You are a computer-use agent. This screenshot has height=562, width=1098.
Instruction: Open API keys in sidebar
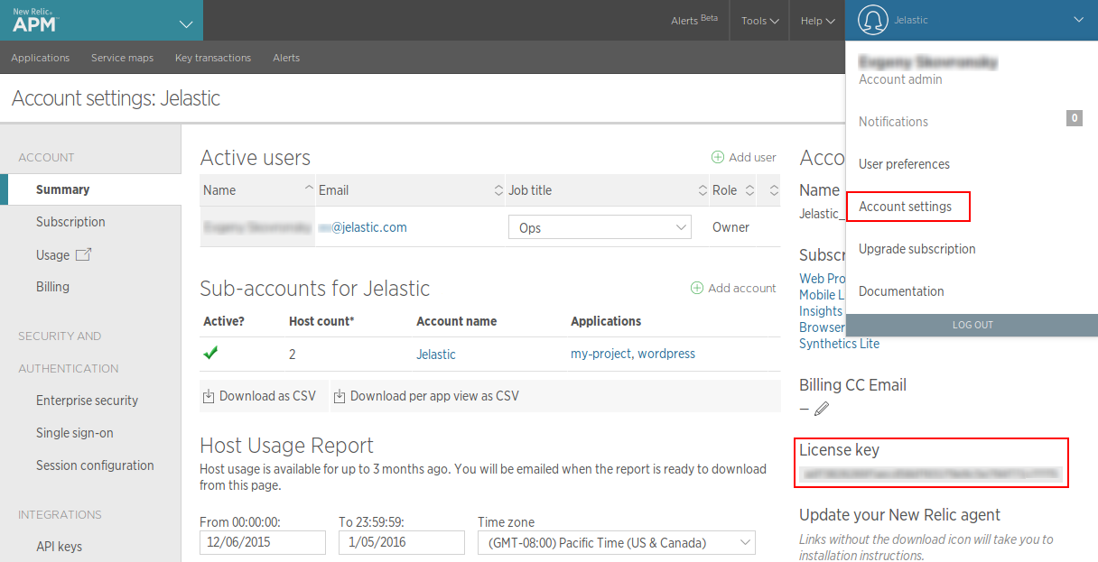(x=59, y=547)
